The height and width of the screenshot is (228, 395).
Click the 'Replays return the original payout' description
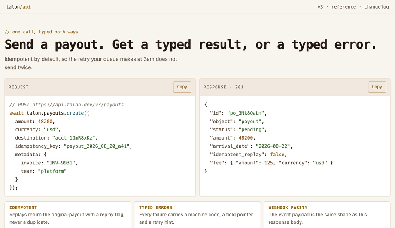click(x=67, y=219)
